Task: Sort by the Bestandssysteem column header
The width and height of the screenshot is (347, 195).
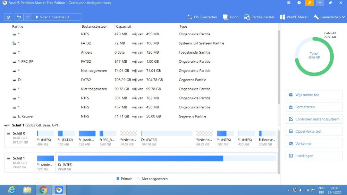Action: pyautogui.click(x=95, y=26)
